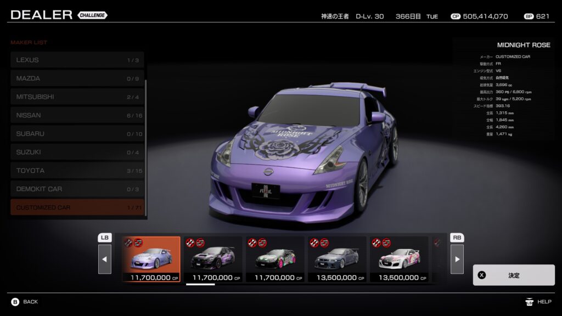Select MAZDA in the maker list
The height and width of the screenshot is (316, 562).
(77, 78)
